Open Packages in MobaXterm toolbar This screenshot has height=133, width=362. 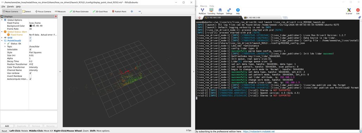click(x=220, y=11)
